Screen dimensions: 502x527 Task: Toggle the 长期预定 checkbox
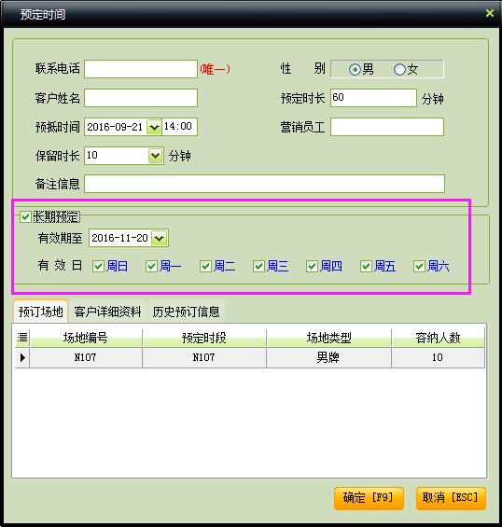(x=25, y=216)
